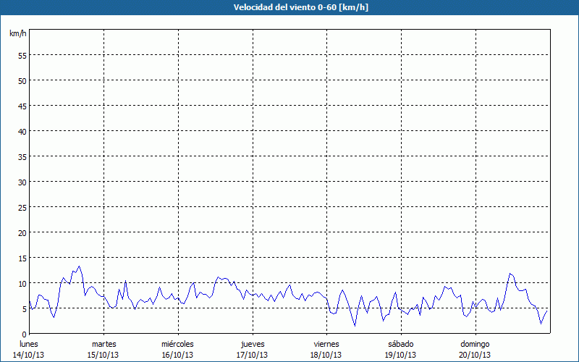
Task: Click the 15 tick on the y-axis
Action: click(x=22, y=258)
